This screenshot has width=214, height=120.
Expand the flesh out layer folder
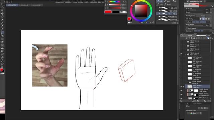click(186, 50)
